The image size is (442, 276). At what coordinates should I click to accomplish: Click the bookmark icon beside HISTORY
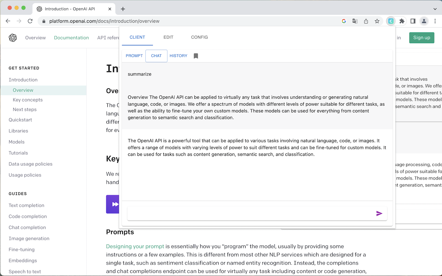(x=196, y=56)
